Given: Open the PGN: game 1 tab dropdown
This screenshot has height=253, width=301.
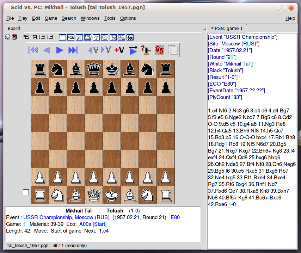Looking at the screenshot, I should click(212, 28).
